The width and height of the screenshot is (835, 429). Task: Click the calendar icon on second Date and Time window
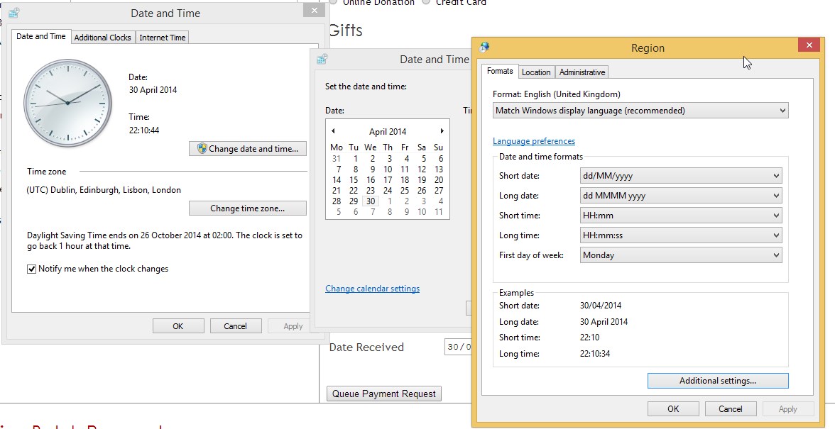pos(322,59)
